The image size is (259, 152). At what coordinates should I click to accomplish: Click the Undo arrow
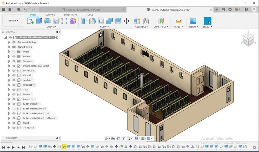(x=25, y=9)
